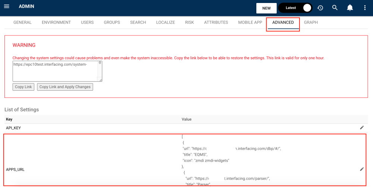Edit the APPS_URL setting with pencil icon

[x=362, y=169]
